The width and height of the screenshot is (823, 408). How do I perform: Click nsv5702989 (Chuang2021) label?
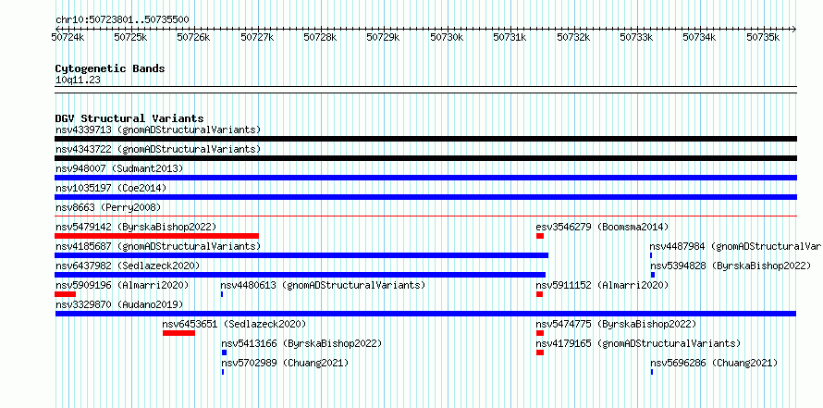click(285, 363)
